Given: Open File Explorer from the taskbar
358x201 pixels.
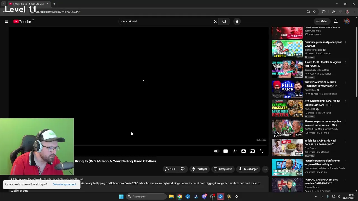Looking at the screenshot, I should (x=171, y=197).
